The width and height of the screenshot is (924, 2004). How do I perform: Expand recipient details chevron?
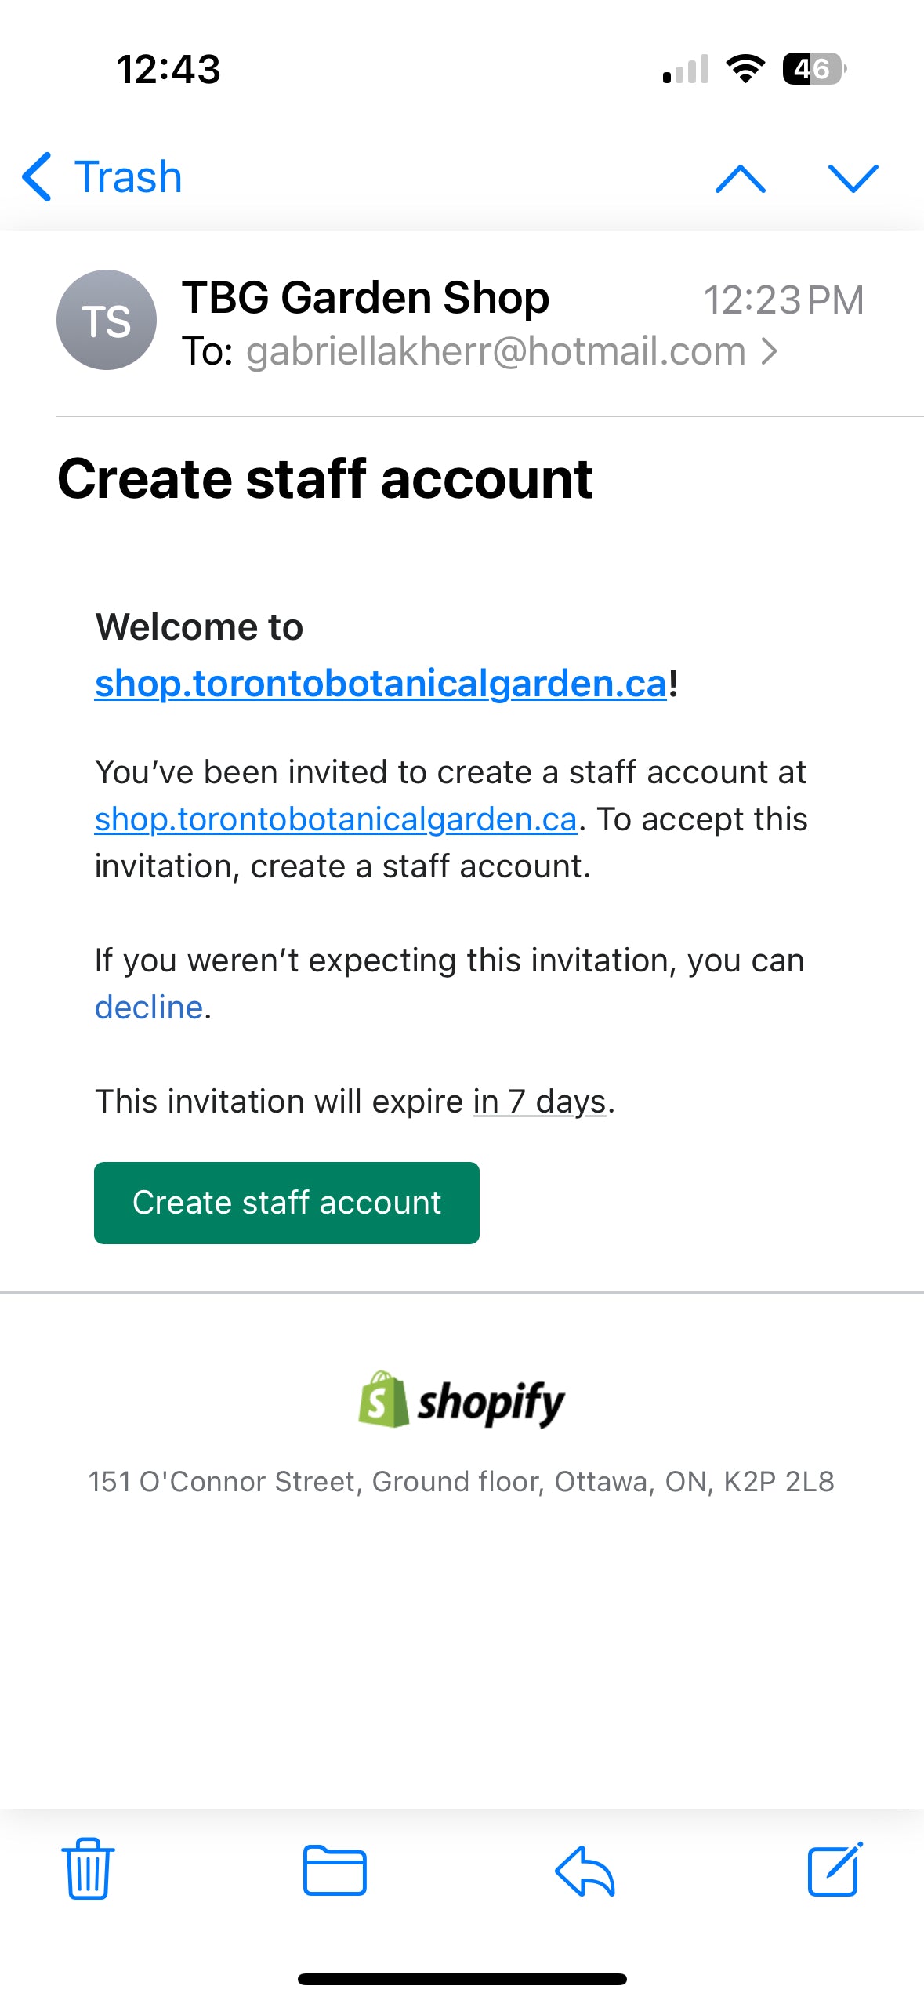tap(770, 352)
